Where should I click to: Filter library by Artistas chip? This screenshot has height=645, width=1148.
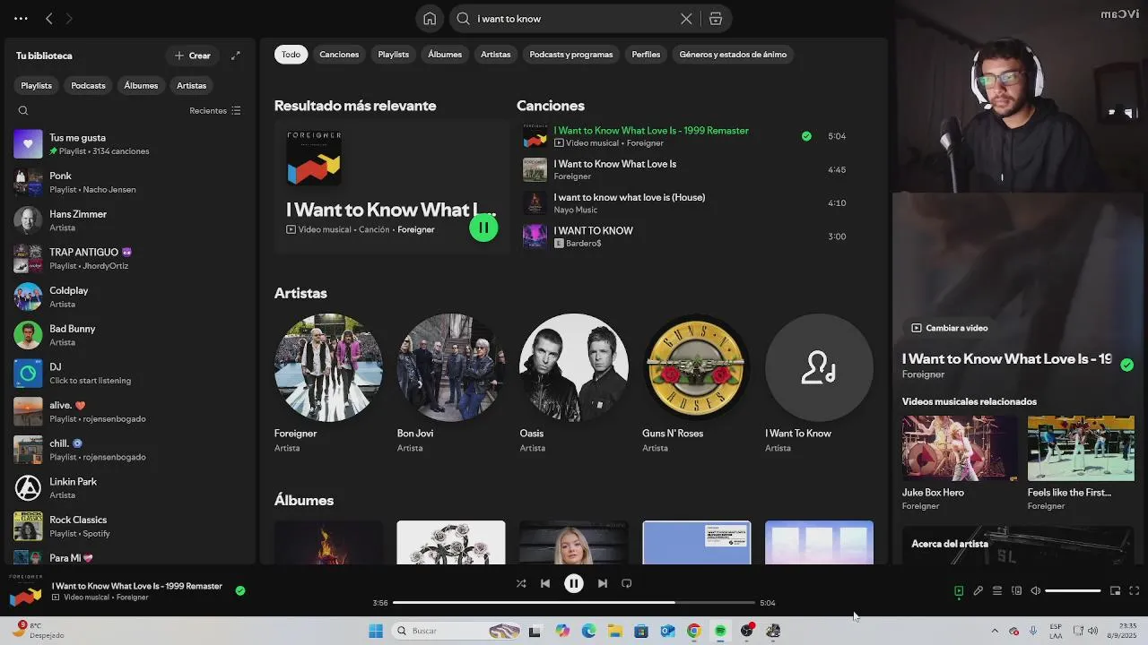tap(191, 86)
